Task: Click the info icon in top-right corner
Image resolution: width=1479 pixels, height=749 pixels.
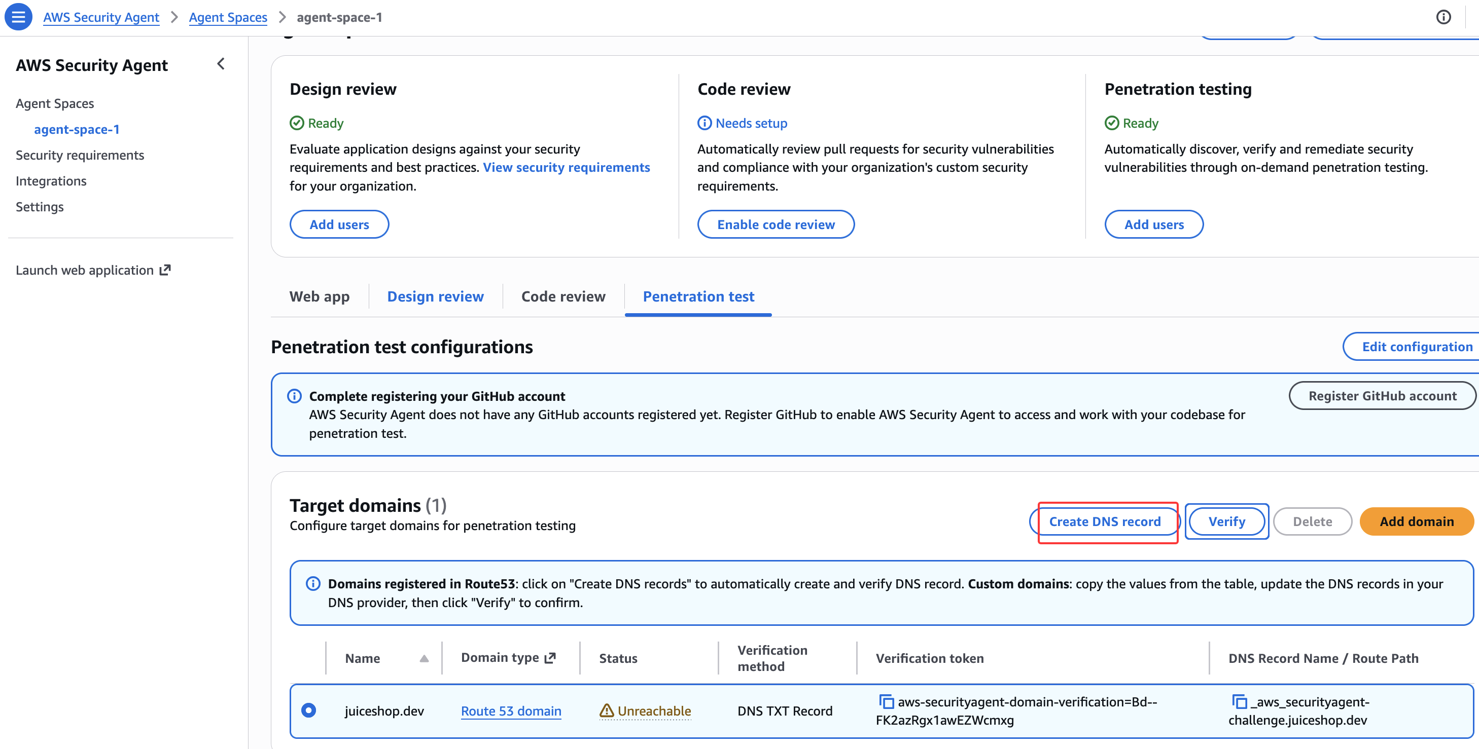Action: click(1443, 17)
